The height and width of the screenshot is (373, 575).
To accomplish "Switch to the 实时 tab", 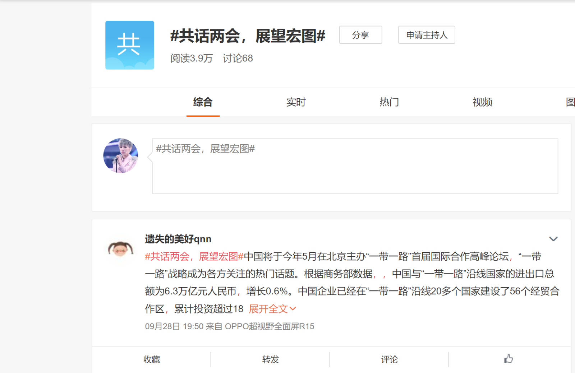I will pyautogui.click(x=296, y=102).
